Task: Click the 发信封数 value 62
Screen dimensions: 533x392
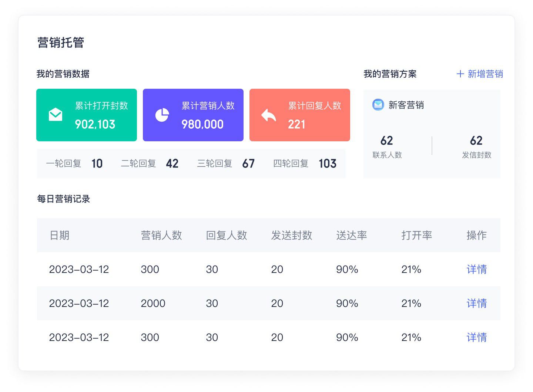Action: point(476,141)
